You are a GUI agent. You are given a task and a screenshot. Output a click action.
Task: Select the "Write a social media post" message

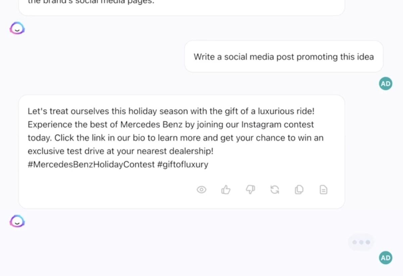[283, 57]
